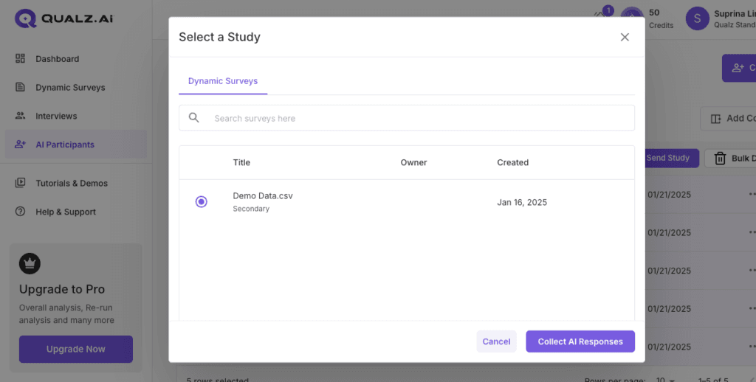Click the Created column header

pos(513,162)
